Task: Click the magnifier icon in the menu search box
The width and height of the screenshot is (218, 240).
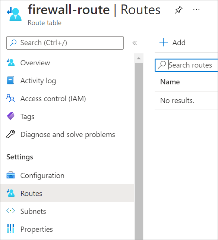Action: 13,43
